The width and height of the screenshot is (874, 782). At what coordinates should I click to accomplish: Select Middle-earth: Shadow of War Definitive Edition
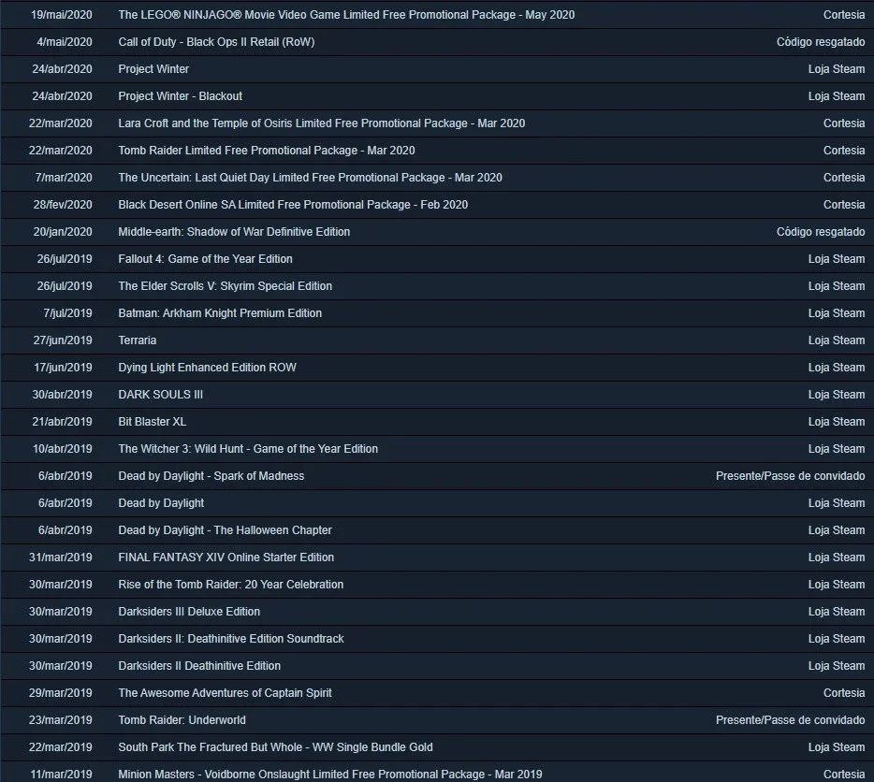(234, 232)
